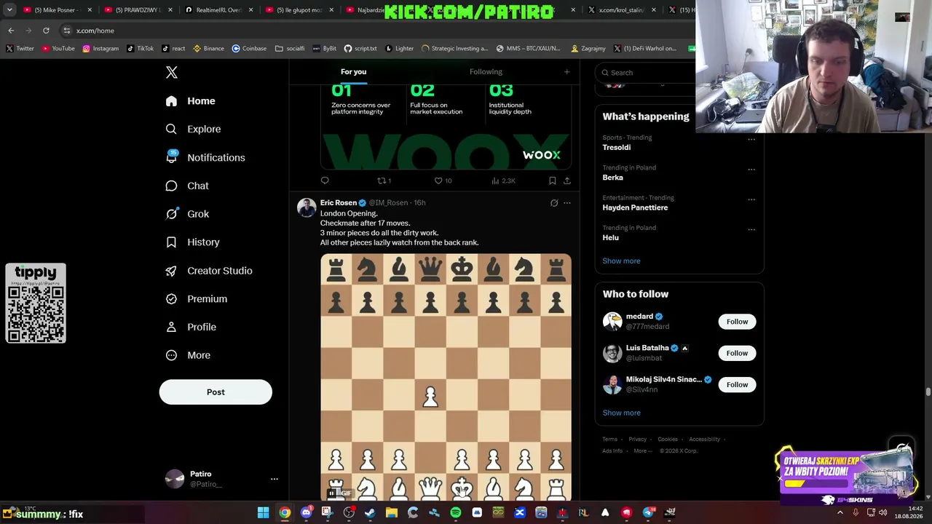Open the chess board GIF
The width and height of the screenshot is (932, 524).
tap(446, 377)
